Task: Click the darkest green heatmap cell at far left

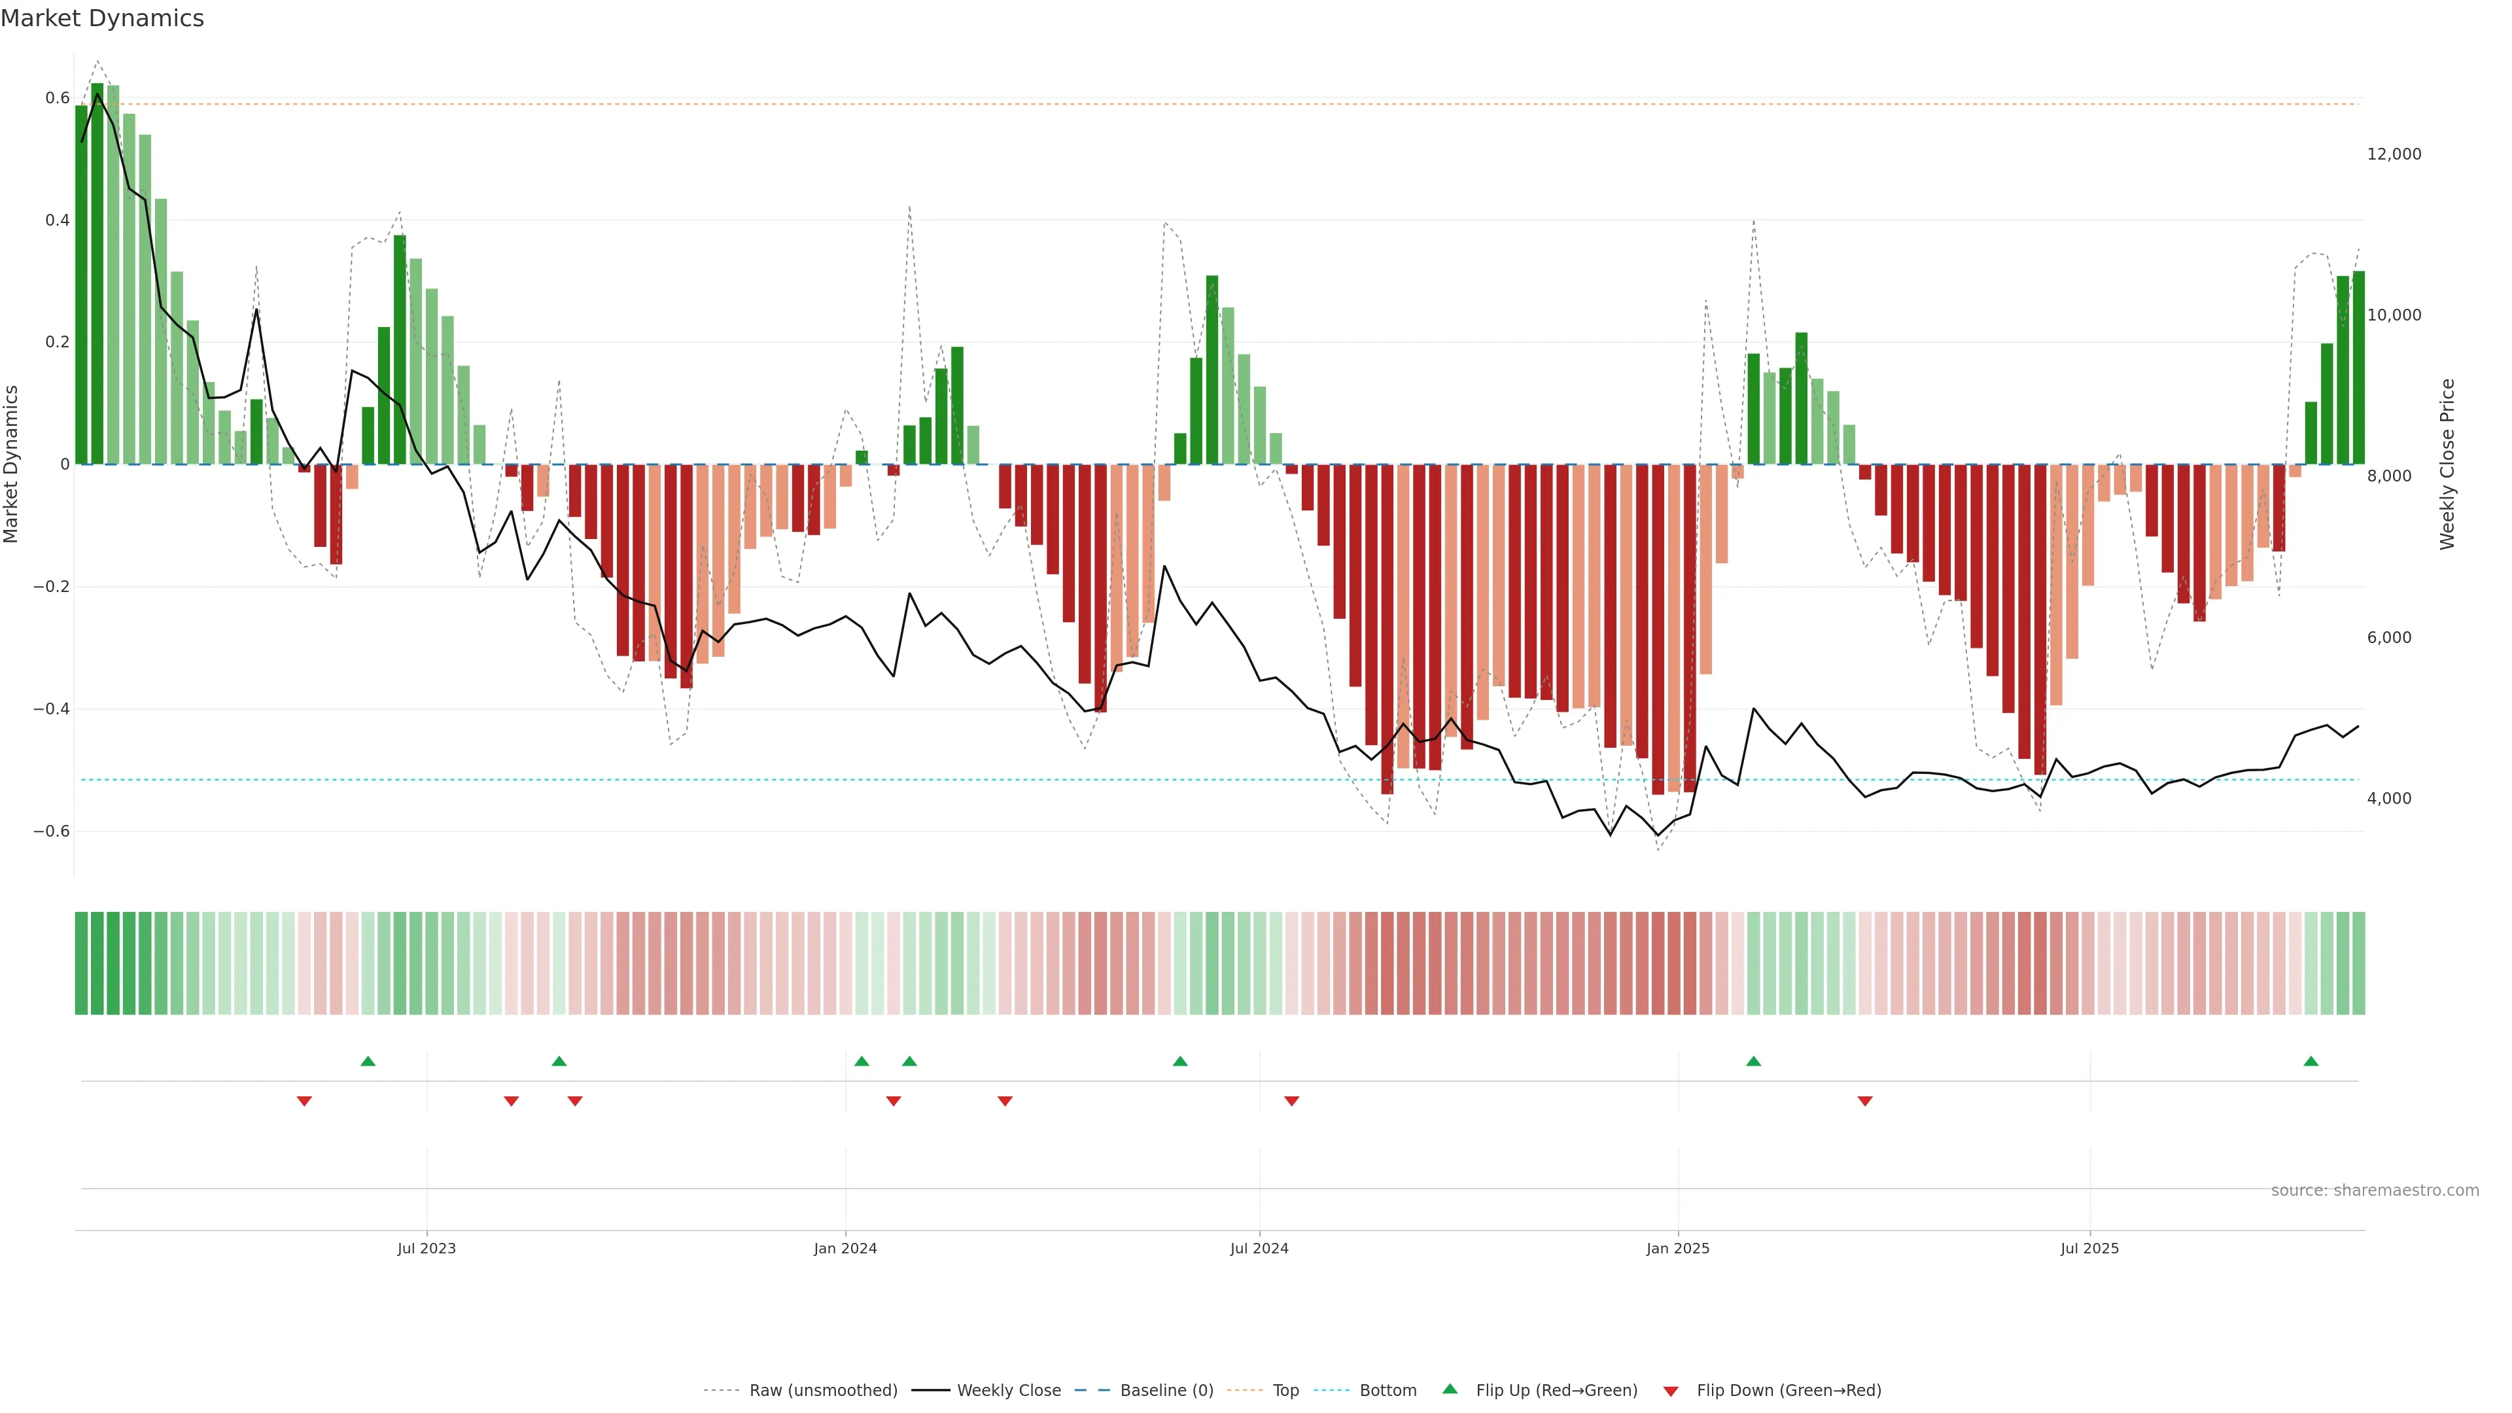Action: point(97,962)
